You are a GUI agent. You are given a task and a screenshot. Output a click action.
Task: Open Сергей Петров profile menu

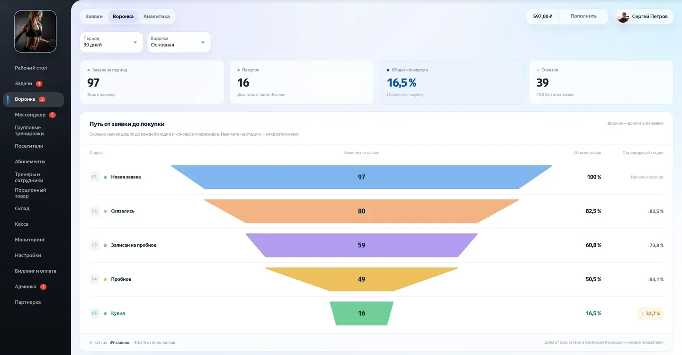point(644,17)
